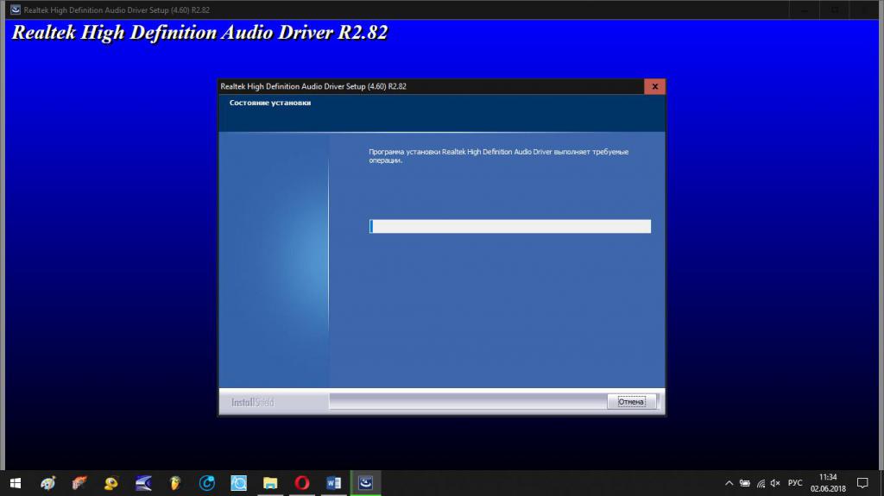The height and width of the screenshot is (496, 884).
Task: Launch FL Studio from the taskbar
Action: 175,483
